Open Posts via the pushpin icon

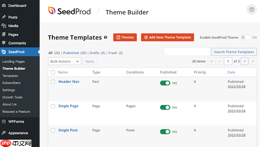pyautogui.click(x=4, y=17)
